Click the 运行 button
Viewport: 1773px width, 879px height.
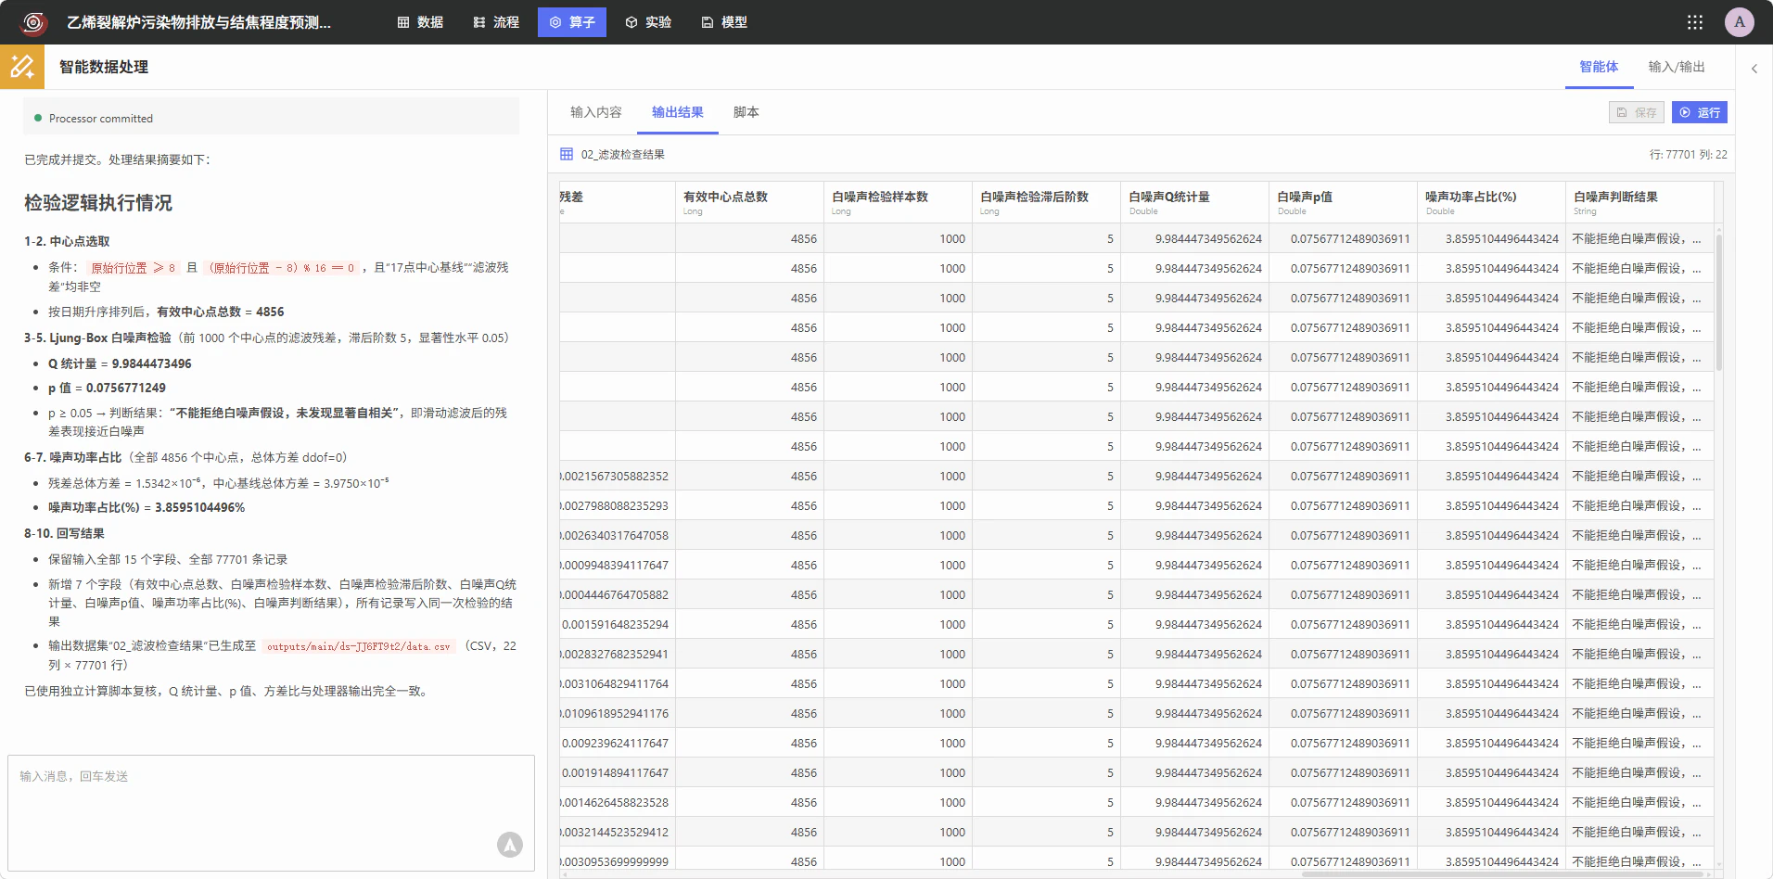[1700, 112]
